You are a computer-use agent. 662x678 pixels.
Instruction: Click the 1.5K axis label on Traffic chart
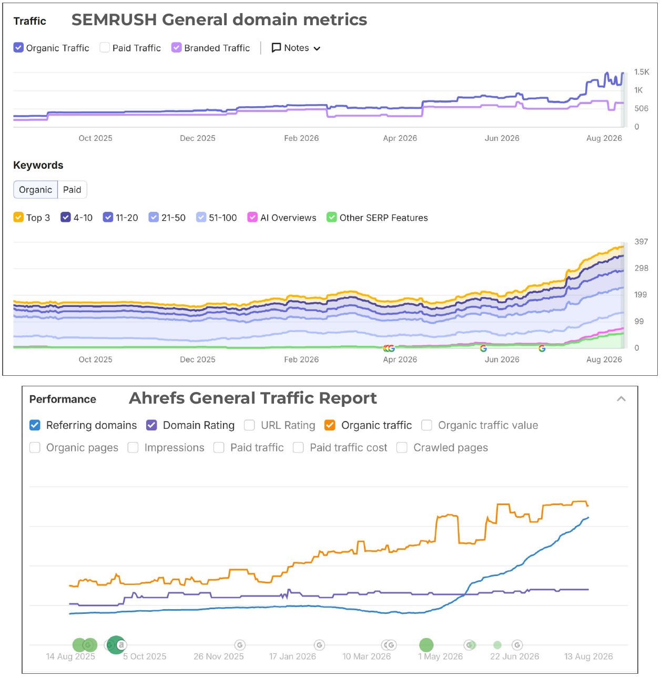click(x=641, y=72)
